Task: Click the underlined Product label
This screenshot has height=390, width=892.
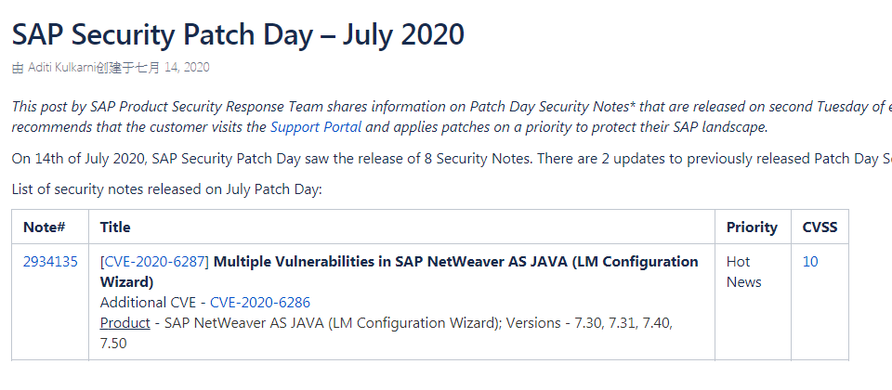Action: (x=125, y=323)
